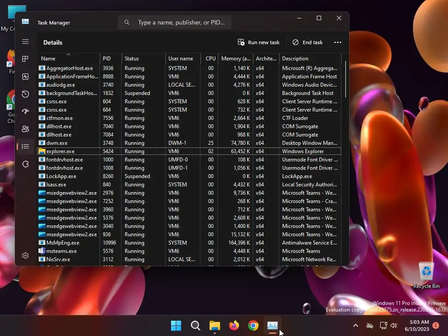The height and width of the screenshot is (336, 448).
Task: Open the Services page in sidebar
Action: point(25,164)
